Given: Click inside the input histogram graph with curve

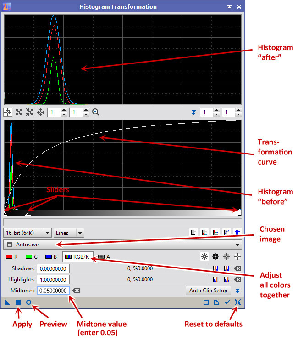Looking at the screenshot, I should [x=122, y=165].
